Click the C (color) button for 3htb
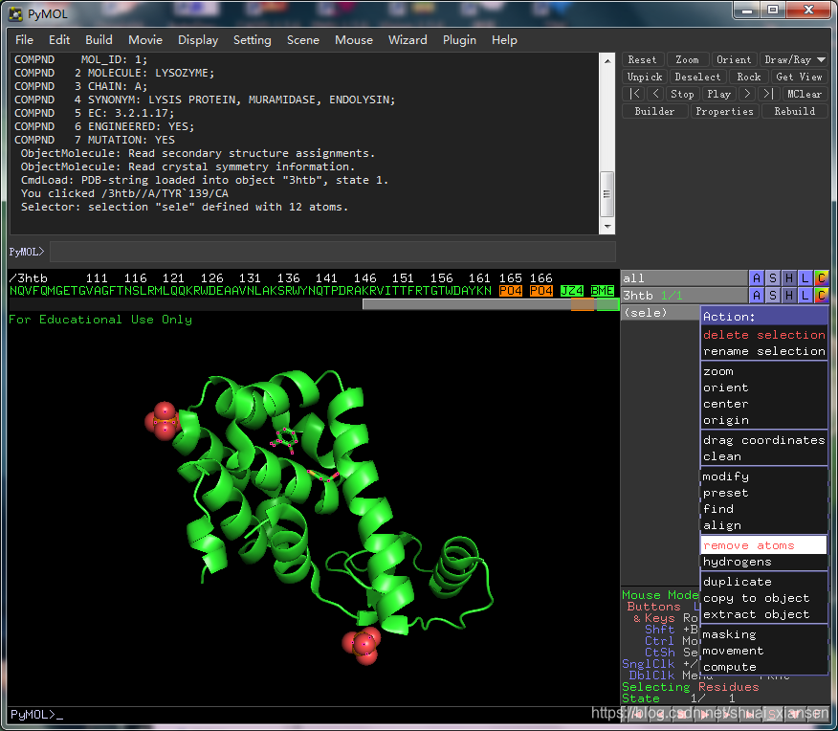 pos(822,296)
